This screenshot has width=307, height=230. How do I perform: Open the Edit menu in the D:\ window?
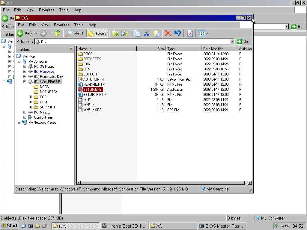[32, 25]
